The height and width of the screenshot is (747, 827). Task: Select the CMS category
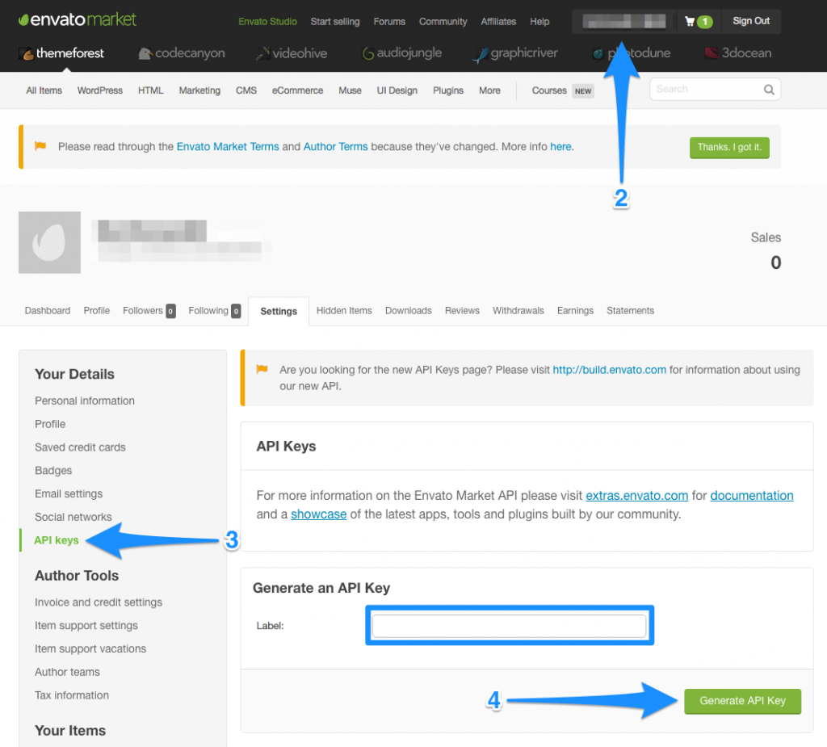click(246, 90)
